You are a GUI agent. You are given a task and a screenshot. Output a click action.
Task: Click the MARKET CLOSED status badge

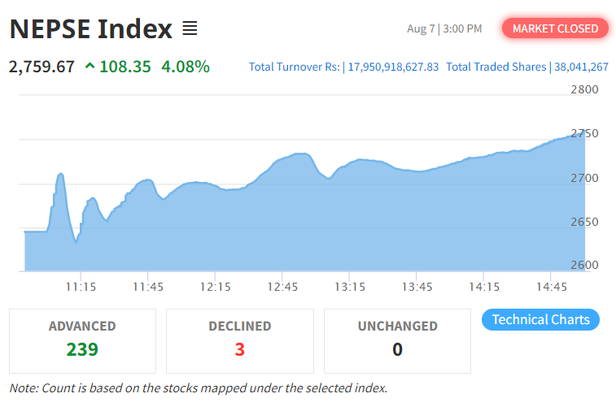point(555,28)
